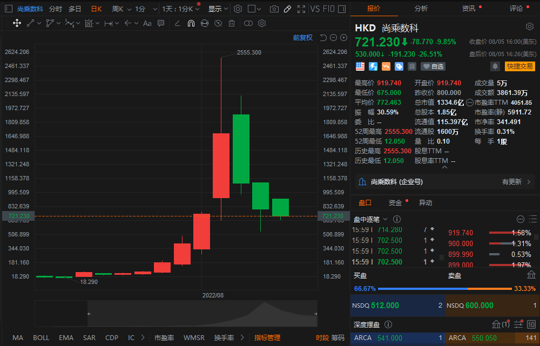Click the chart range navigator slider
Viewport: 540px width, 346px height.
(x=202, y=314)
